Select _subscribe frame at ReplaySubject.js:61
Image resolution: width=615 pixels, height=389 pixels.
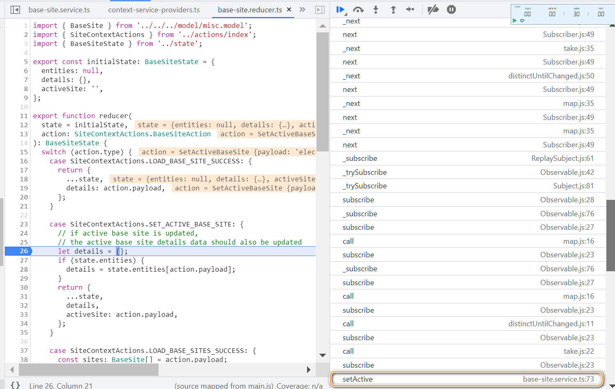468,158
